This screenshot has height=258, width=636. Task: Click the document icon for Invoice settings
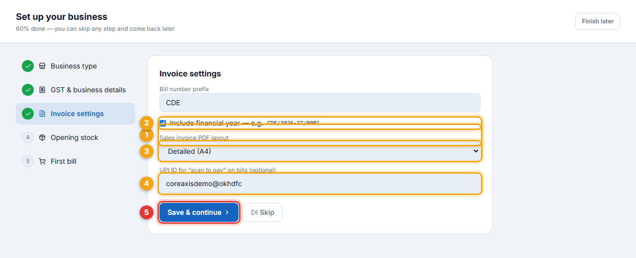click(42, 114)
